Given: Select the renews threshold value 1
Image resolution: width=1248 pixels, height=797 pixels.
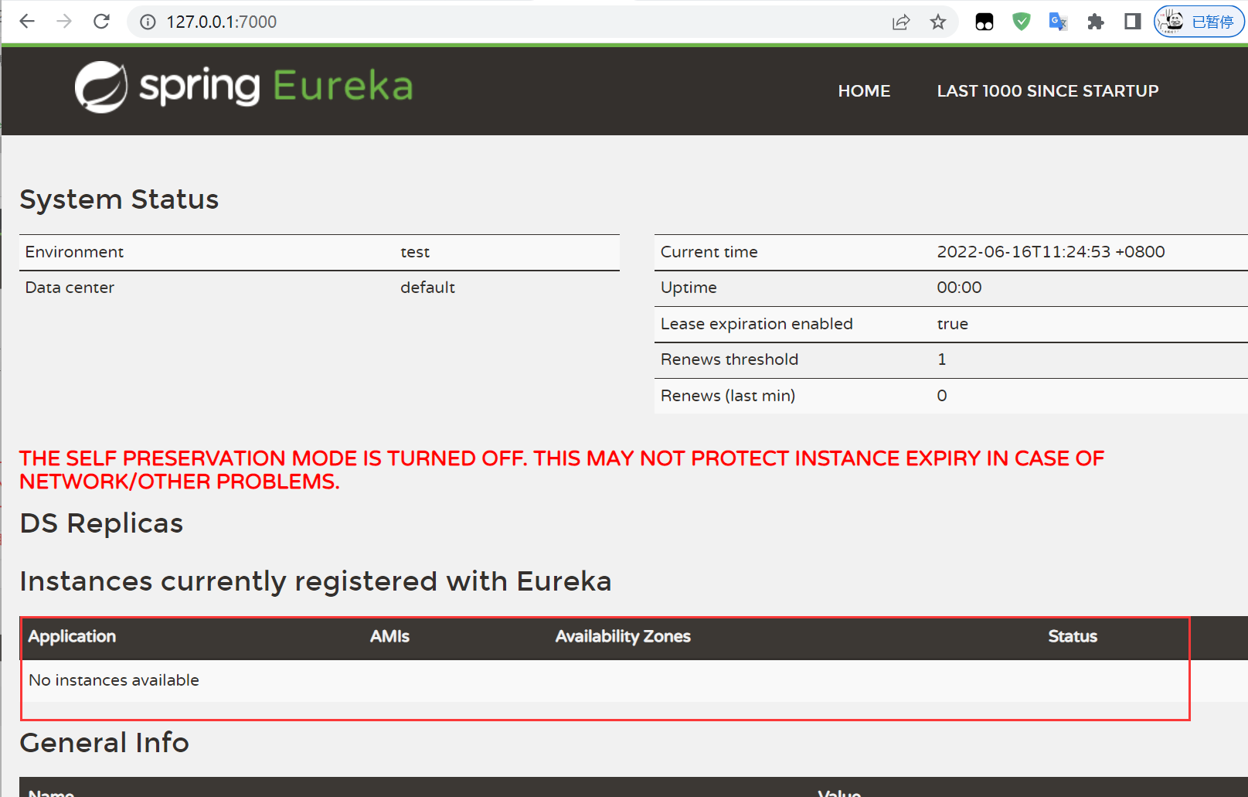Looking at the screenshot, I should coord(942,359).
